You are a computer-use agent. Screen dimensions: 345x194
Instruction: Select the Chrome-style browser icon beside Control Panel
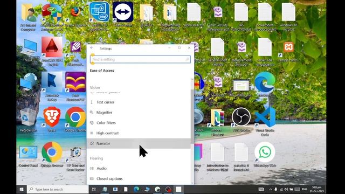[x=52, y=155]
